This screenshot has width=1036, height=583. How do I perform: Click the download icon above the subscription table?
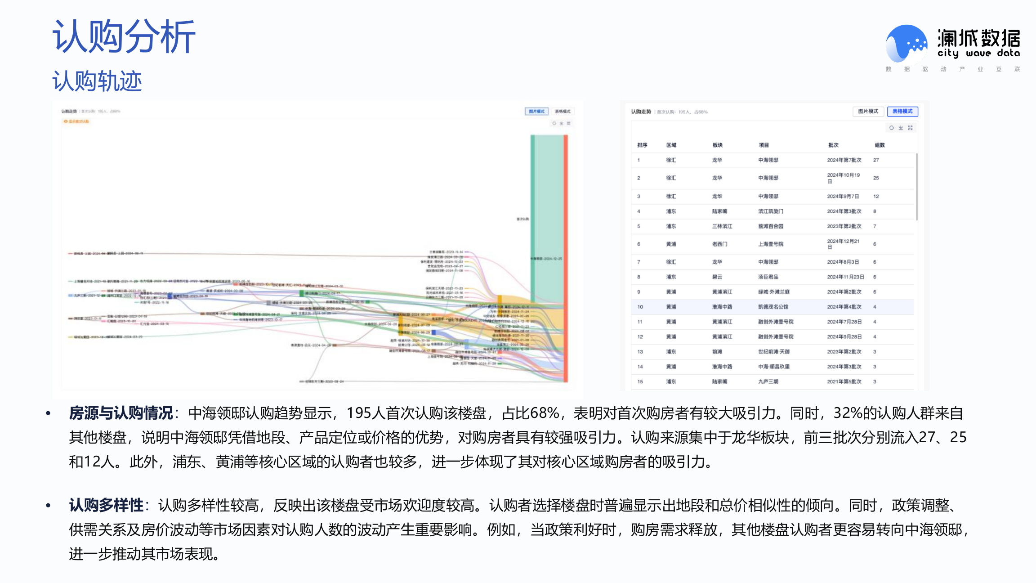(x=901, y=128)
